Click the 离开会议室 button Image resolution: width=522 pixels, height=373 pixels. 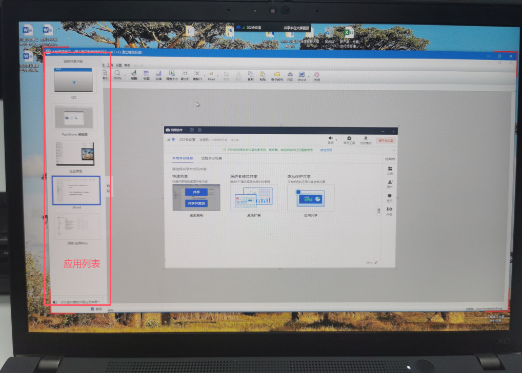tap(386, 140)
